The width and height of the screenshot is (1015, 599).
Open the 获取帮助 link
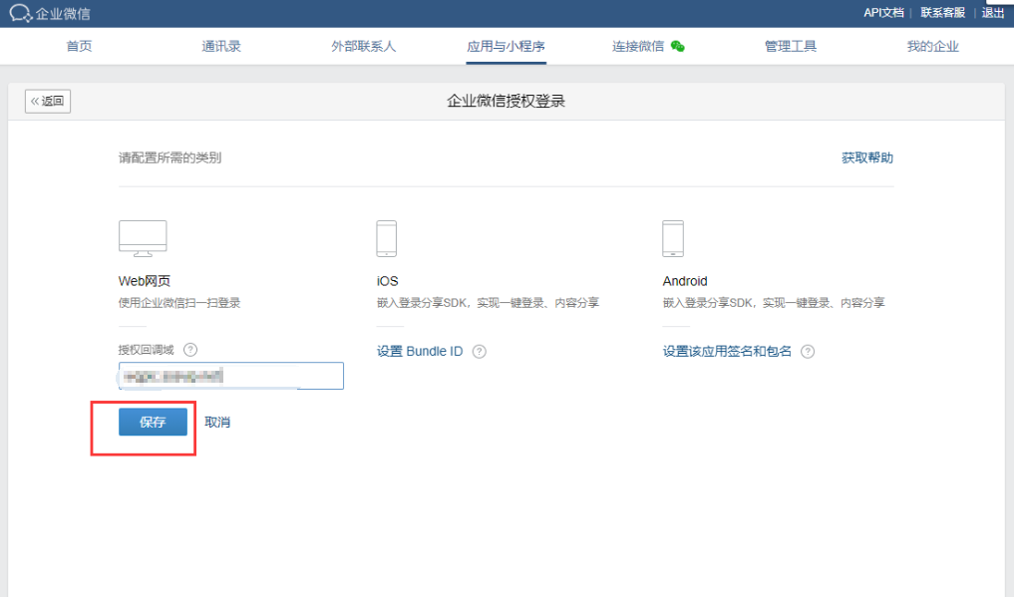click(x=867, y=157)
